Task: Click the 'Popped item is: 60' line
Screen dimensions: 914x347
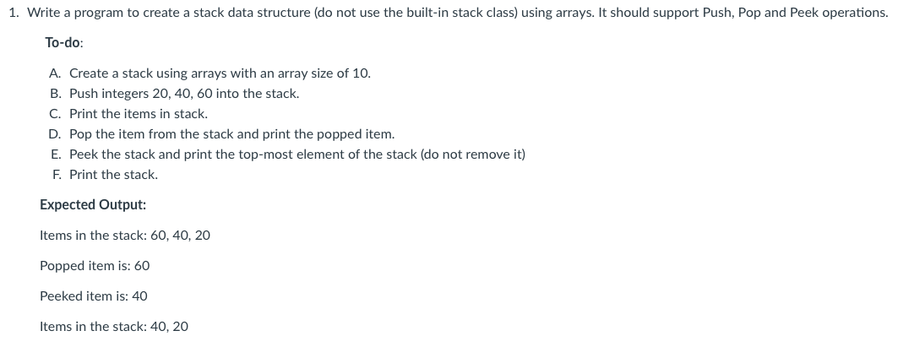Action: [x=95, y=266]
